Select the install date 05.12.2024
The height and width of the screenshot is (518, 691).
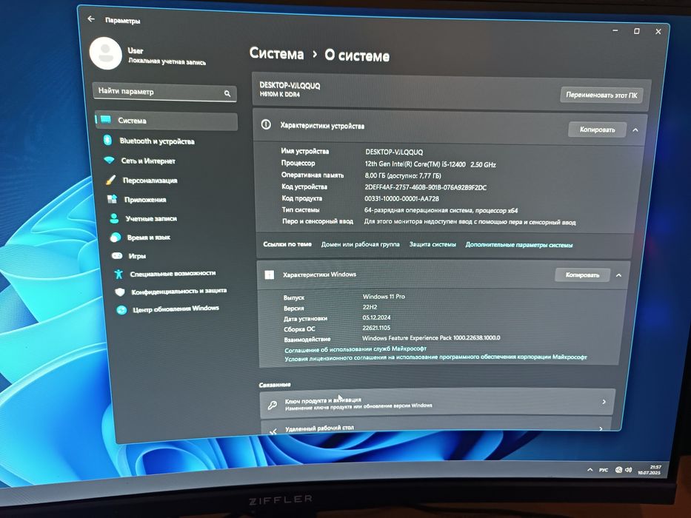tap(376, 317)
